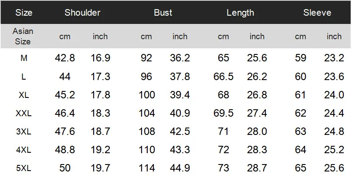Click the Bust column header
The width and height of the screenshot is (352, 178).
click(x=163, y=13)
